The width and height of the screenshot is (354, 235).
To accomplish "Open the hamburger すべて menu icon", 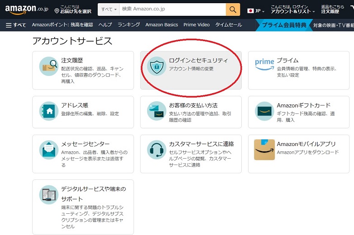I will [x=9, y=25].
